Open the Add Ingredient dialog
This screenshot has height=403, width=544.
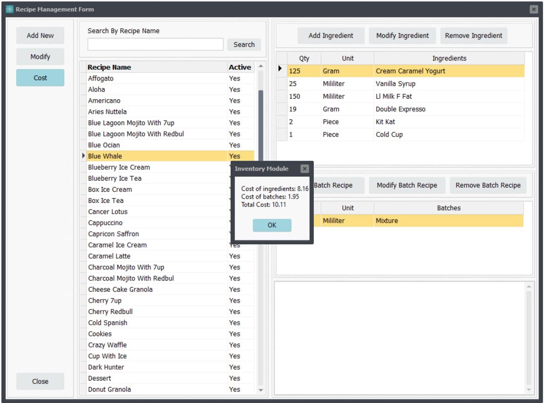pos(330,35)
